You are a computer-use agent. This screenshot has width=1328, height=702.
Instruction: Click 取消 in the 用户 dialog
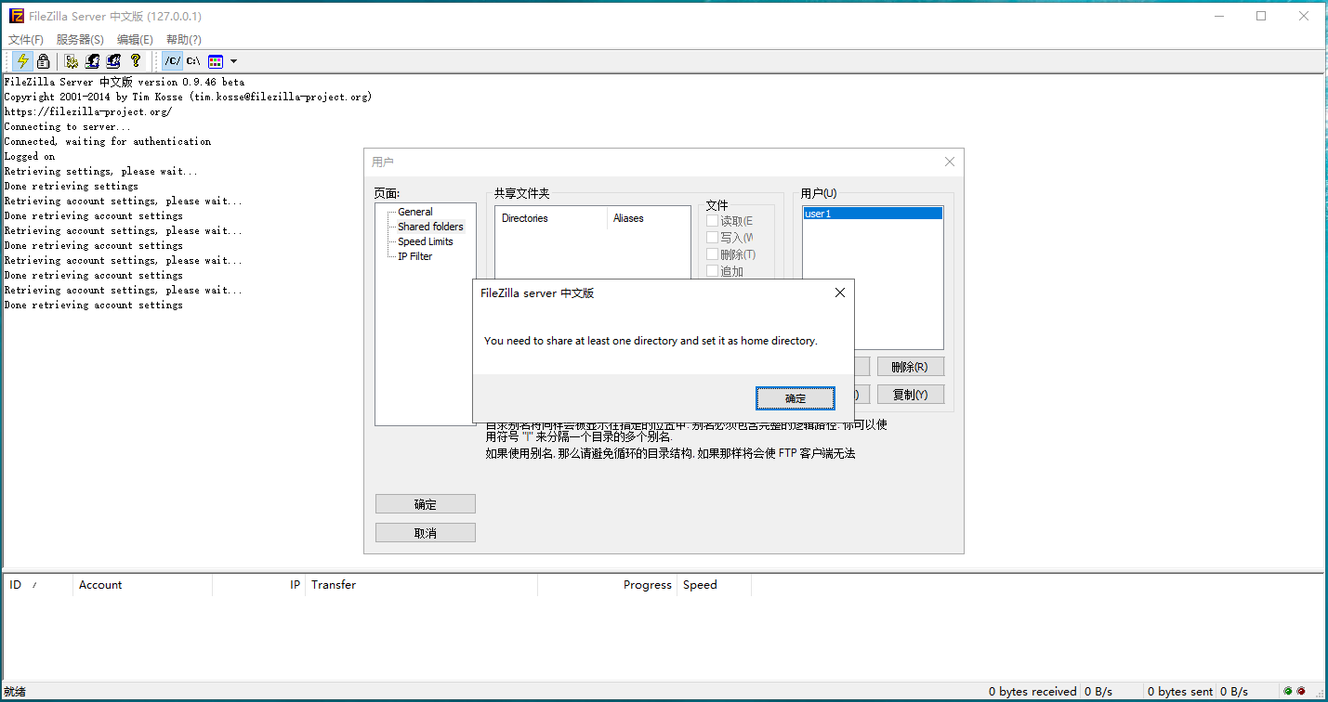point(426,533)
